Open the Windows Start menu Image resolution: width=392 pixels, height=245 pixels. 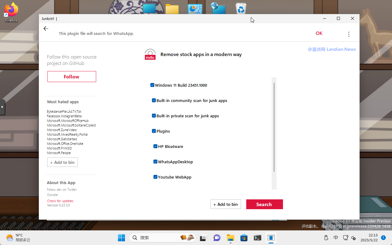pos(121,238)
